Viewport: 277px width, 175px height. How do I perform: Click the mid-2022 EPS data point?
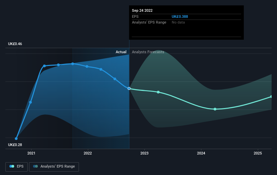pos(115,79)
